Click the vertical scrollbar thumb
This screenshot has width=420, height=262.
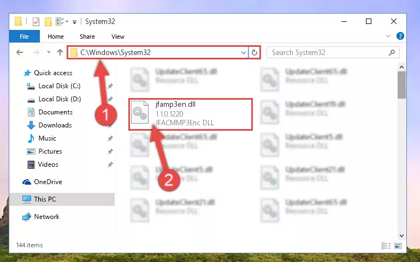(401, 85)
